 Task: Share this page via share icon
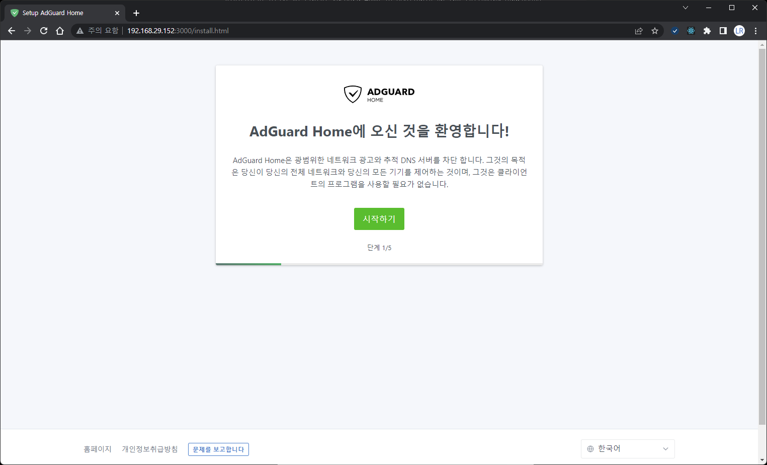click(x=639, y=31)
